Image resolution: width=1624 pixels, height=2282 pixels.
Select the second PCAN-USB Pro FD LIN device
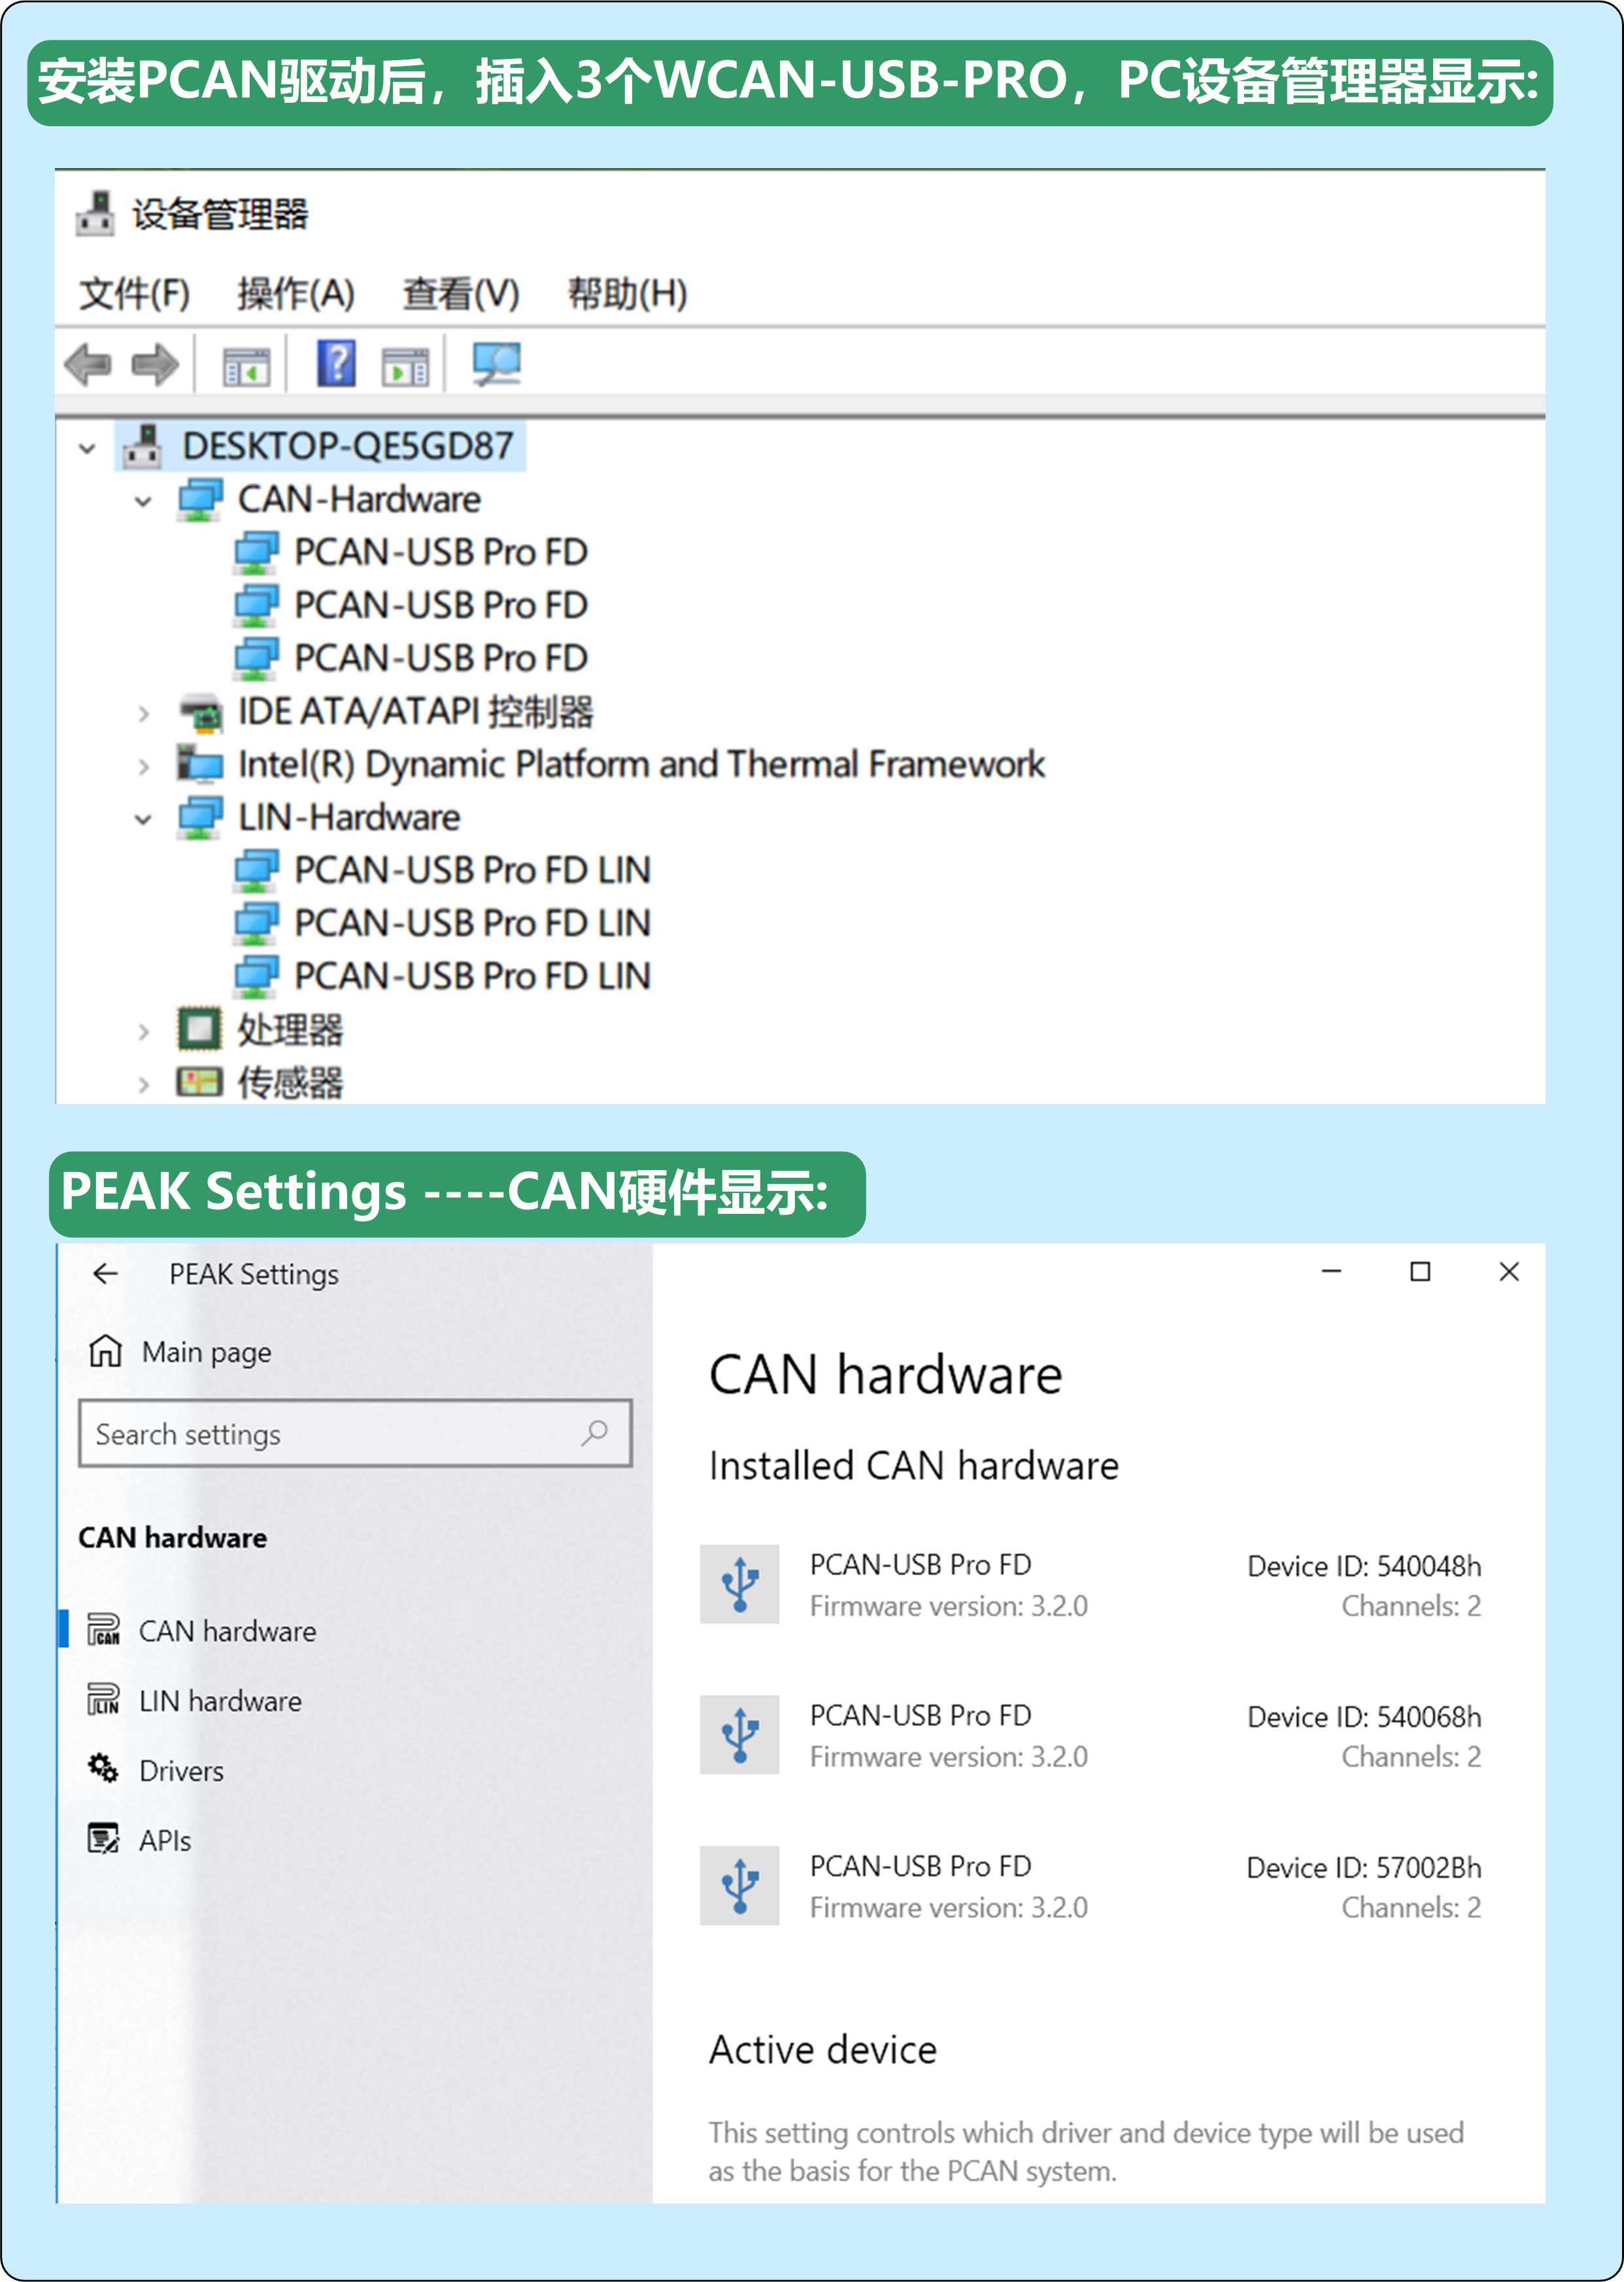[x=472, y=924]
